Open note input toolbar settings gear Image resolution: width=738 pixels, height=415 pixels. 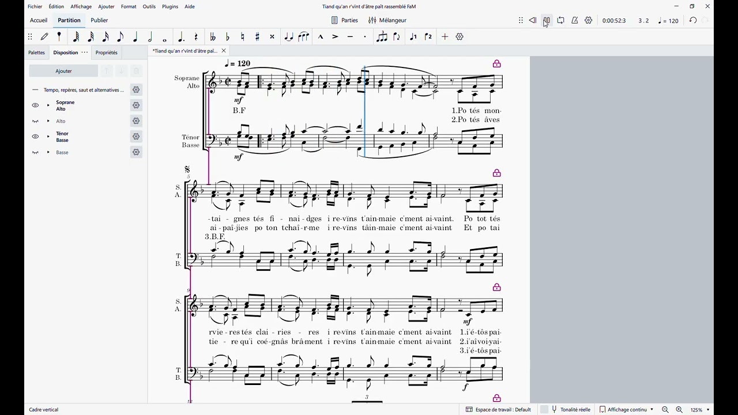pyautogui.click(x=460, y=36)
